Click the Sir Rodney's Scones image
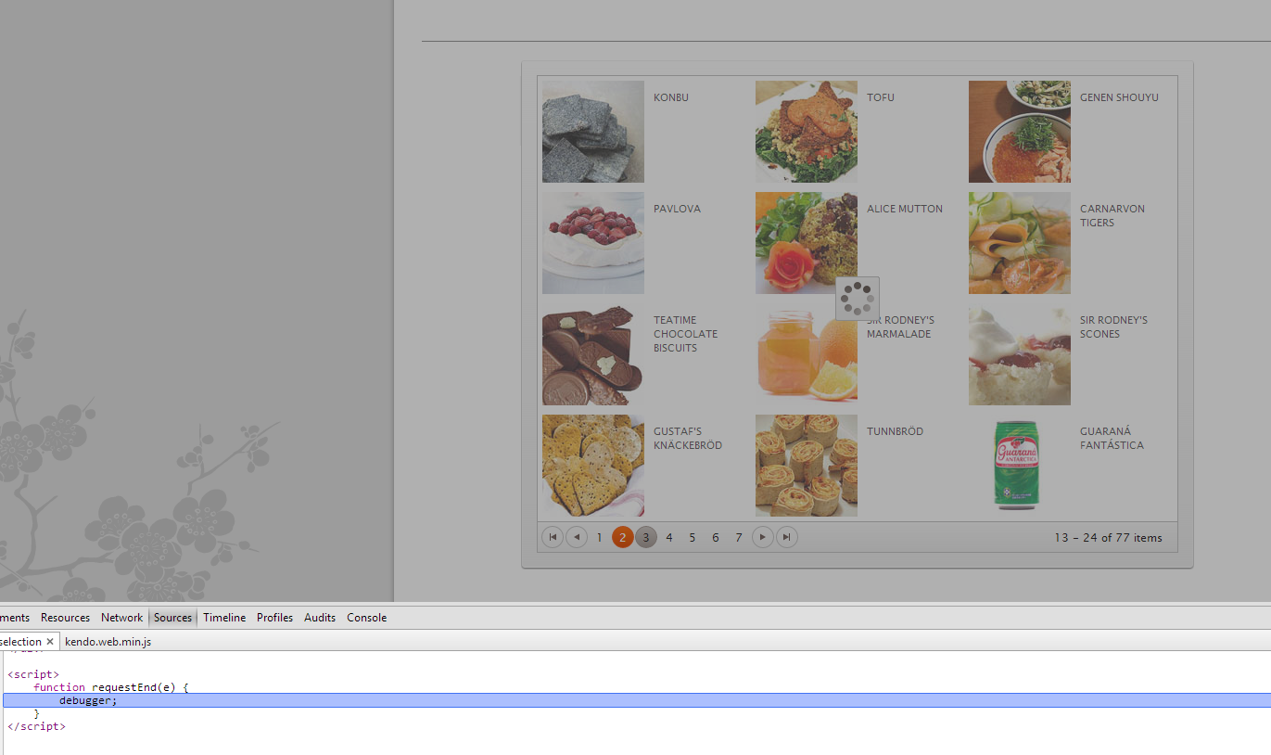This screenshot has height=755, width=1271. pos(1020,354)
